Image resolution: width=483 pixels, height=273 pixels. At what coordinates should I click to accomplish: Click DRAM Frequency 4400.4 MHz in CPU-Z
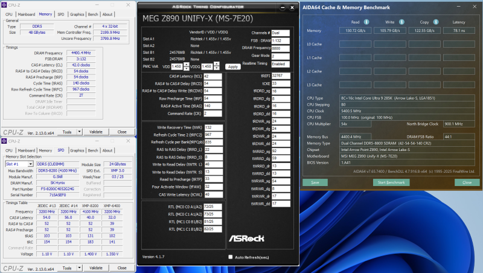[81, 53]
